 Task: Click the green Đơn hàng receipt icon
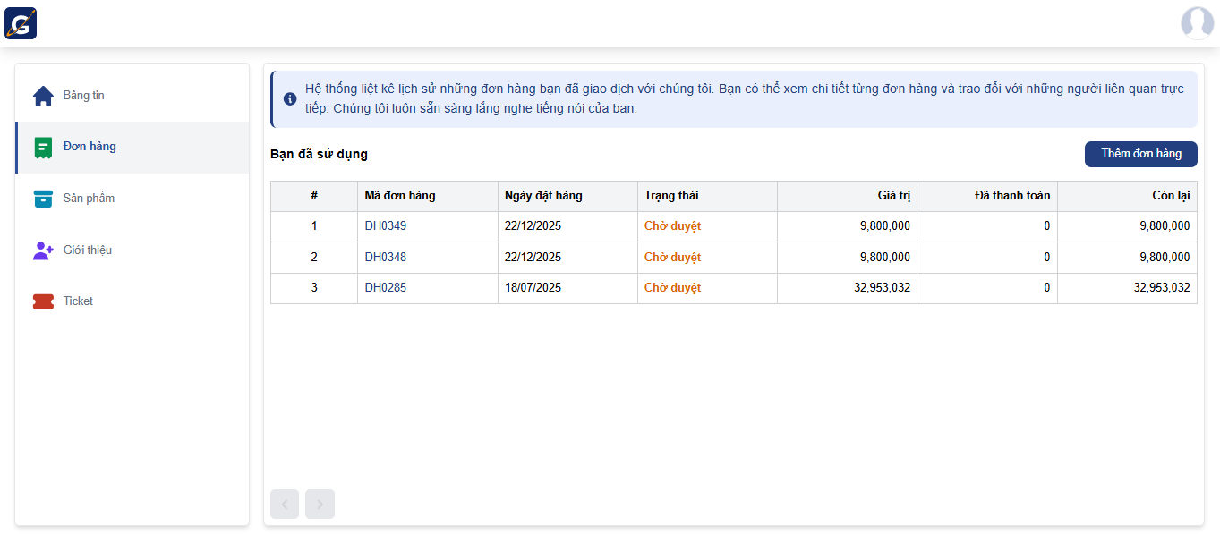tap(43, 148)
